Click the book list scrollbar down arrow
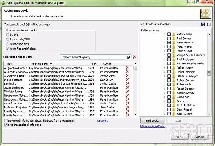Viewport: 215px width, 146px height. (136, 115)
